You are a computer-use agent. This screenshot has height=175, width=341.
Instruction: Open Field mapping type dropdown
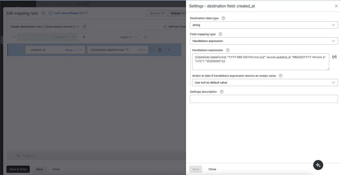pos(264,41)
